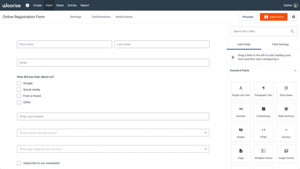
Task: Open Esther's profile avatar
Action: 295,5
